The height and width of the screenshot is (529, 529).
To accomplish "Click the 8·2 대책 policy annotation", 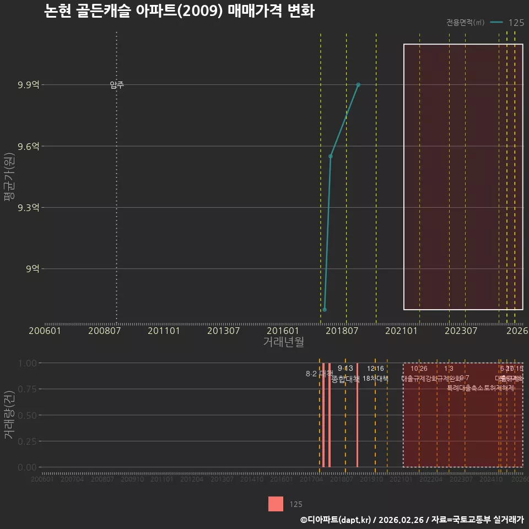I will (319, 374).
